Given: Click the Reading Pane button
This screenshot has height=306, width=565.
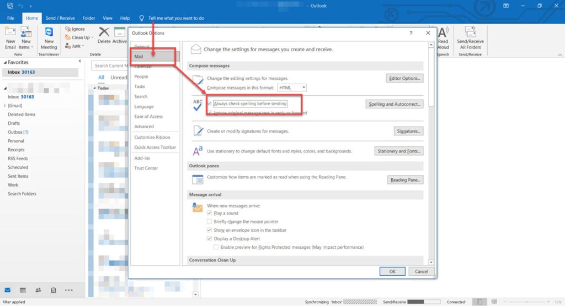Looking at the screenshot, I should tap(405, 180).
